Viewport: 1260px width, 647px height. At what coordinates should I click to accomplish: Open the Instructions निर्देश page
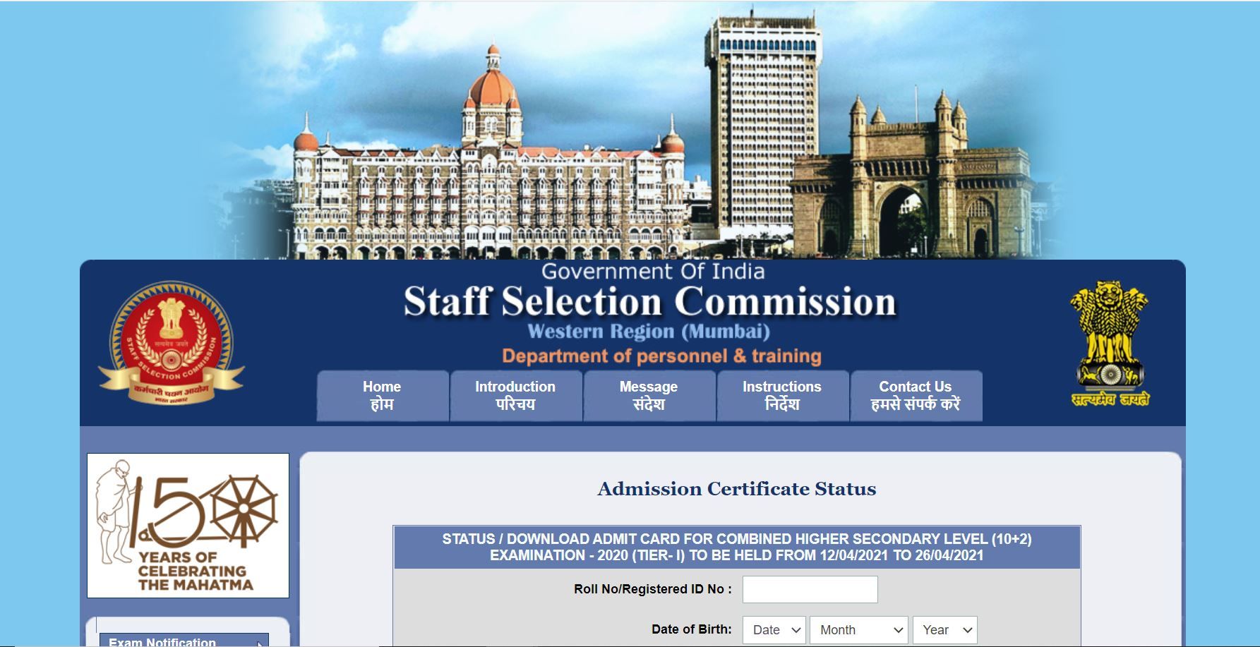click(781, 396)
